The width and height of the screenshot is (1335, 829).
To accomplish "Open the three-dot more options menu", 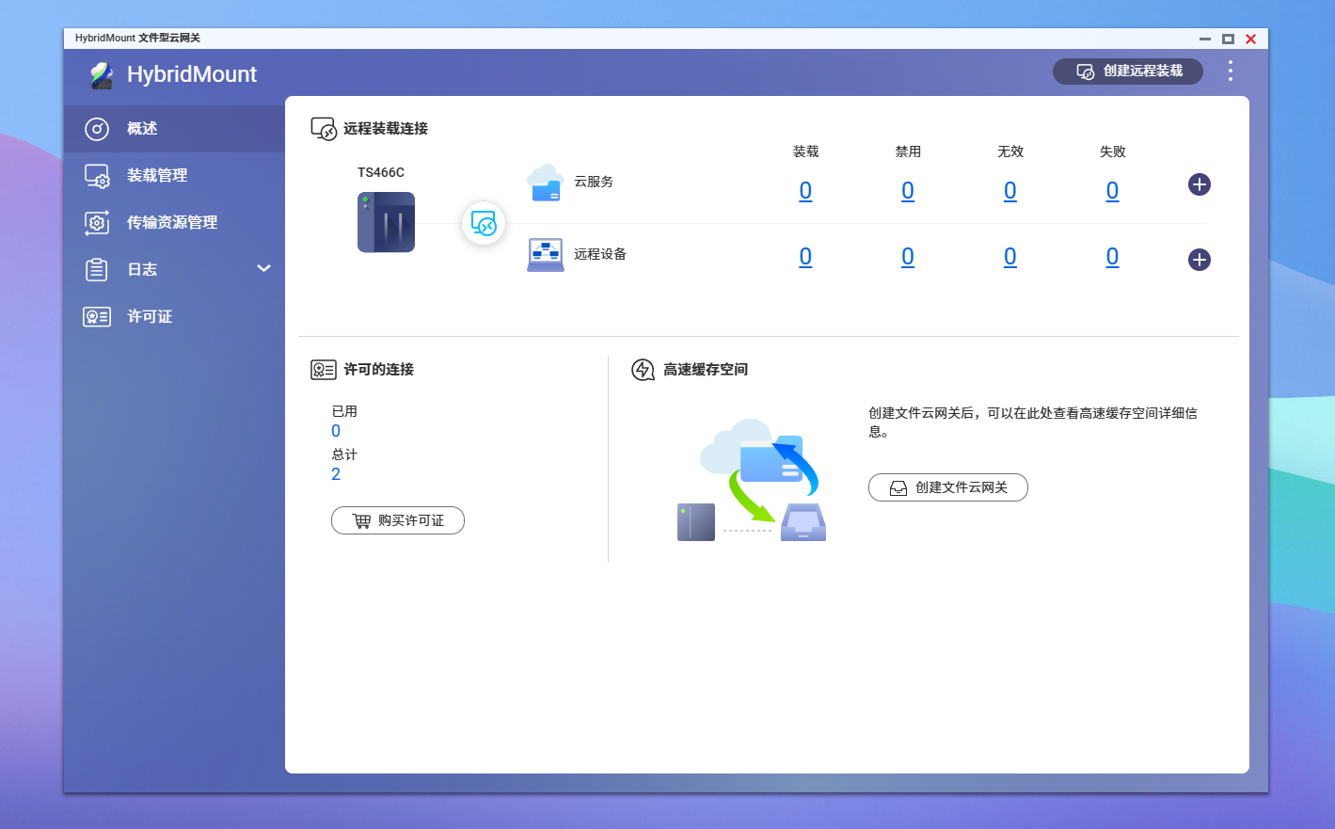I will coord(1230,72).
